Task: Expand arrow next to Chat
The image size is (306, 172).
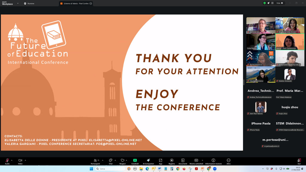Action: point(115,160)
